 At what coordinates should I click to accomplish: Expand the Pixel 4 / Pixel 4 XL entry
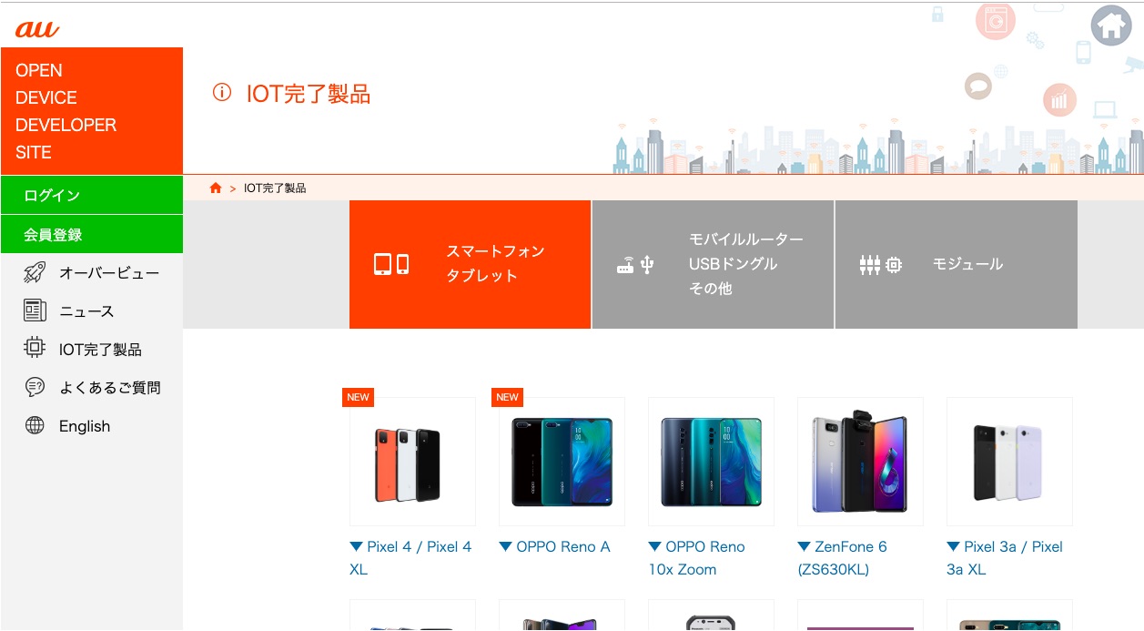(411, 558)
